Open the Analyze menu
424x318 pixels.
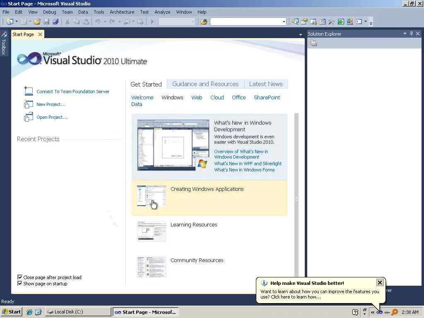162,12
